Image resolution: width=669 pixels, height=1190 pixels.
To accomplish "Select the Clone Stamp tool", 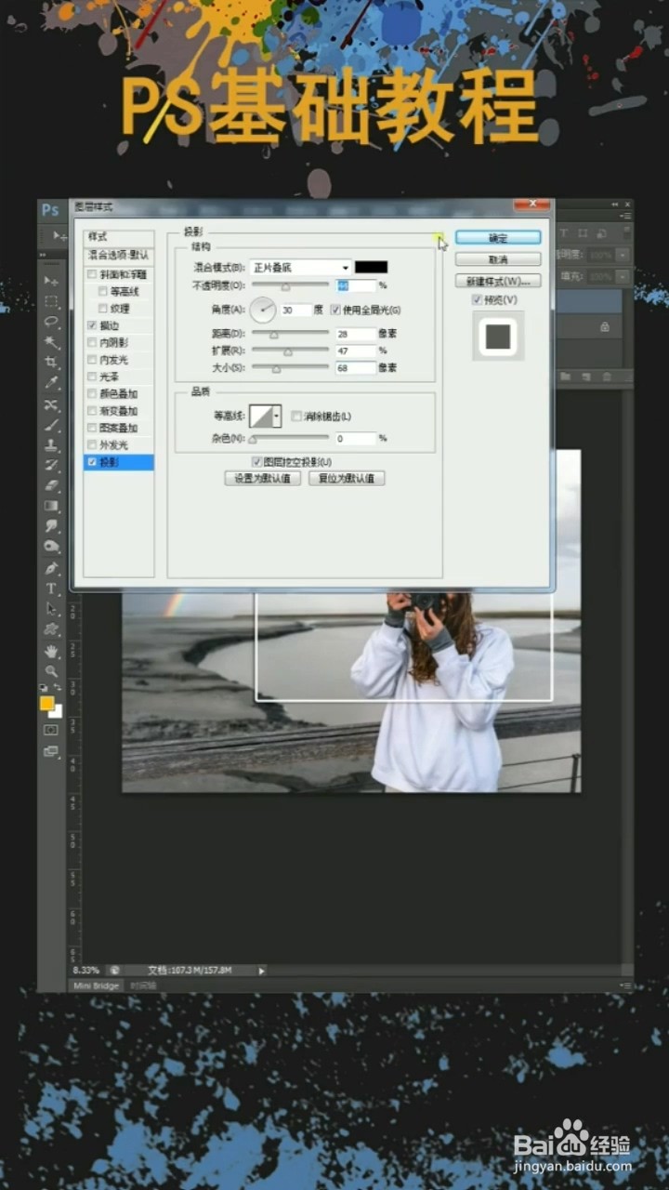I will pyautogui.click(x=51, y=445).
